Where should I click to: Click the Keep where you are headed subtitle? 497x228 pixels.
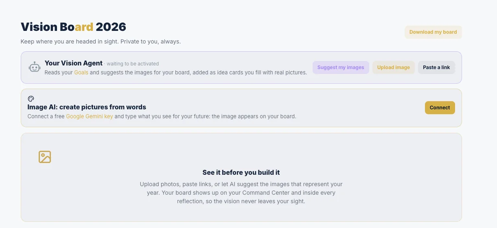pyautogui.click(x=101, y=41)
